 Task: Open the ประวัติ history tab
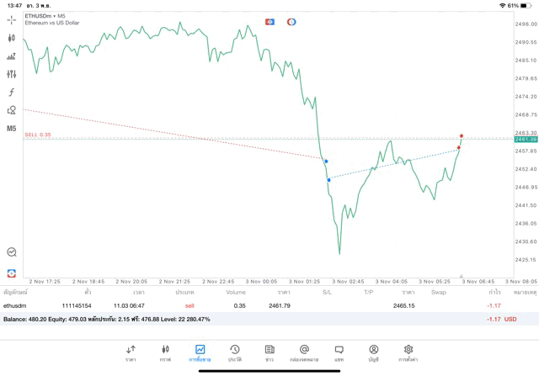coord(235,352)
